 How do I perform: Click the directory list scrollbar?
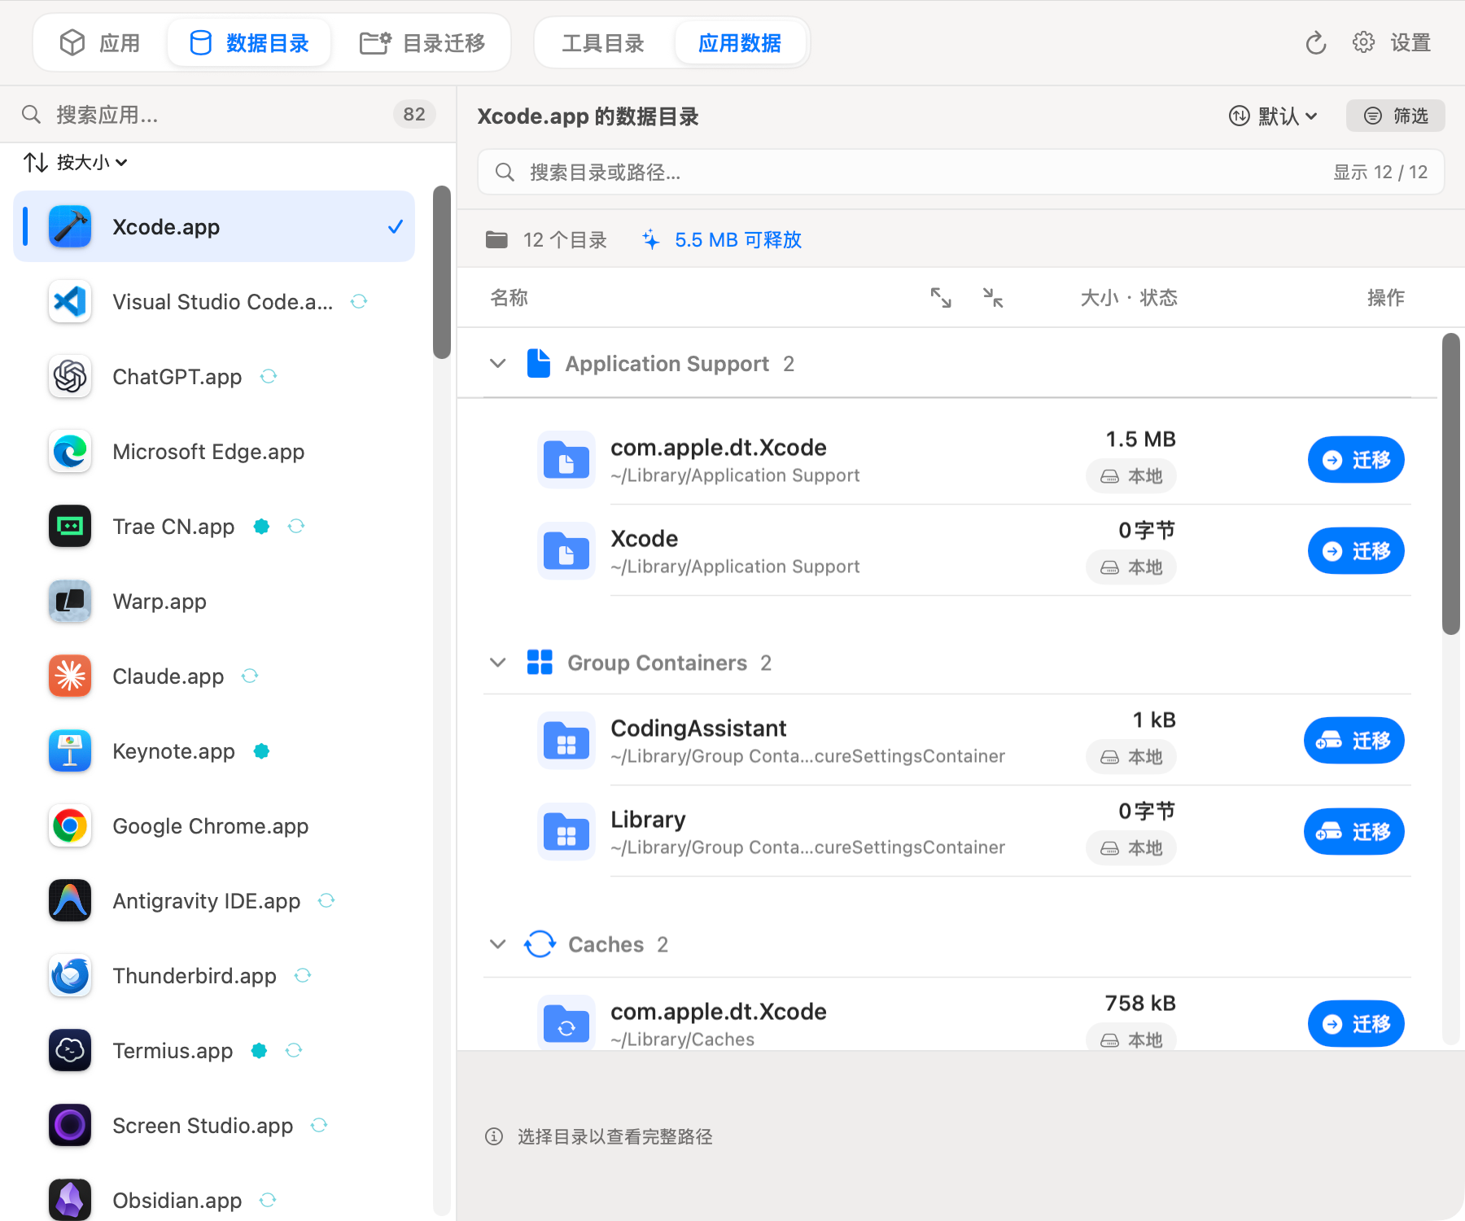point(1451,484)
